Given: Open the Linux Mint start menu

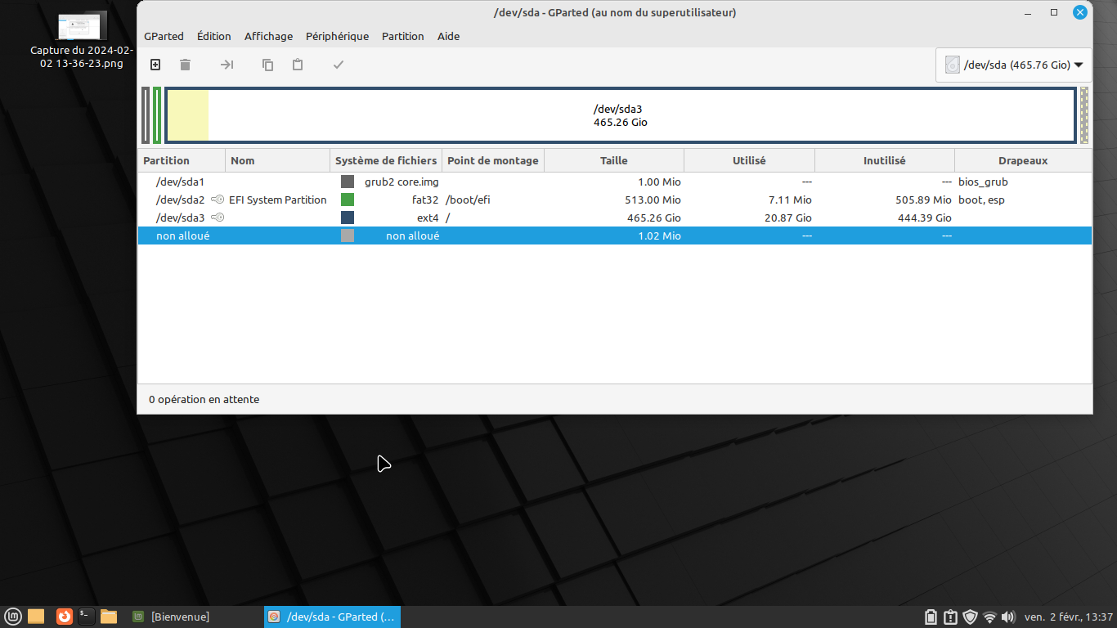Looking at the screenshot, I should click(x=13, y=617).
